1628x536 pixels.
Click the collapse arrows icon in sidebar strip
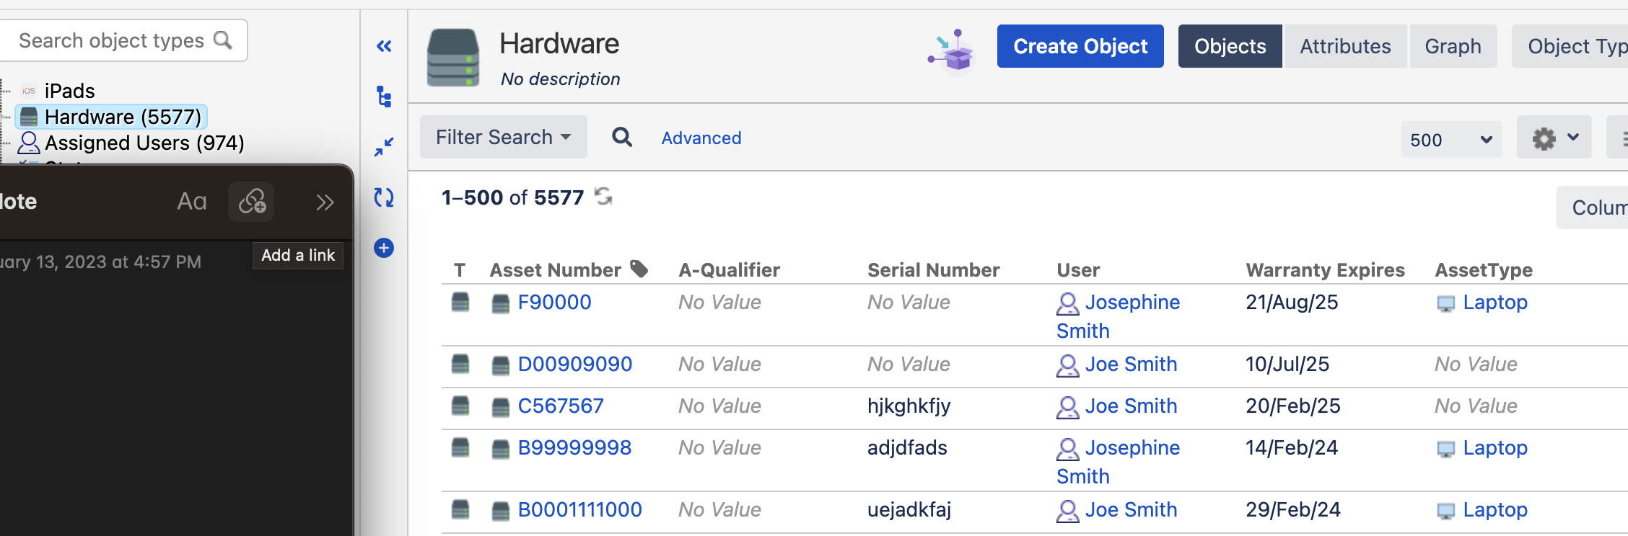384,147
